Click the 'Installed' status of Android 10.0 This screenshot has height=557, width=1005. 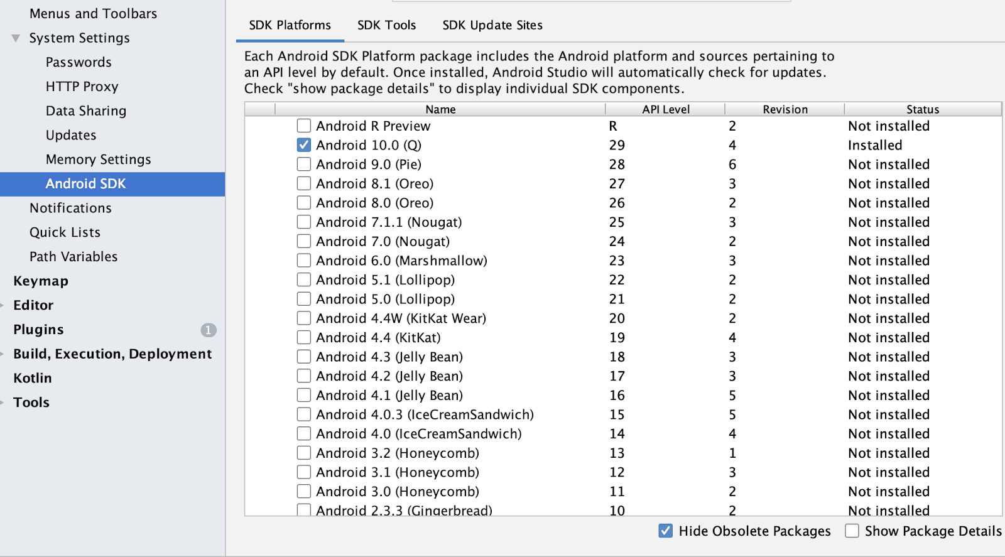click(x=875, y=145)
